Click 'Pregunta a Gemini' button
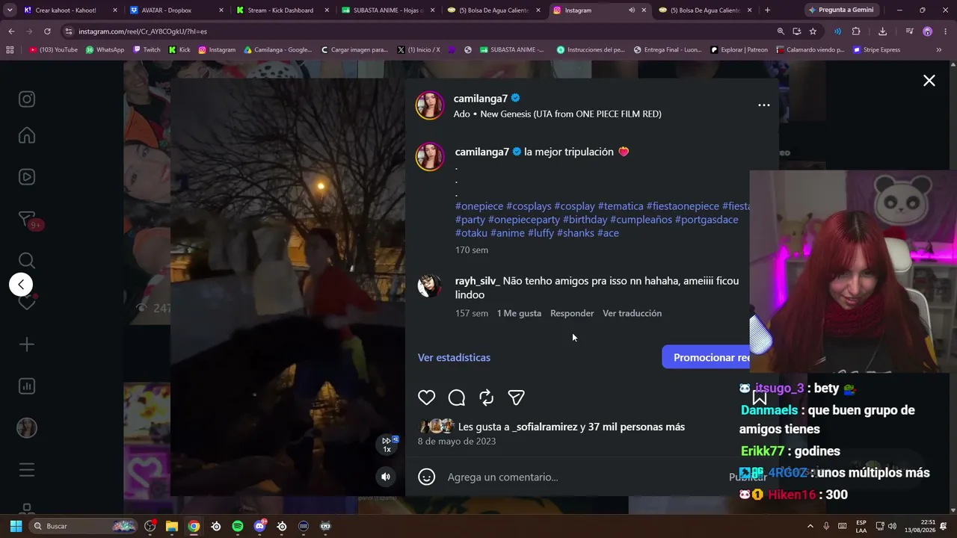 (x=841, y=10)
